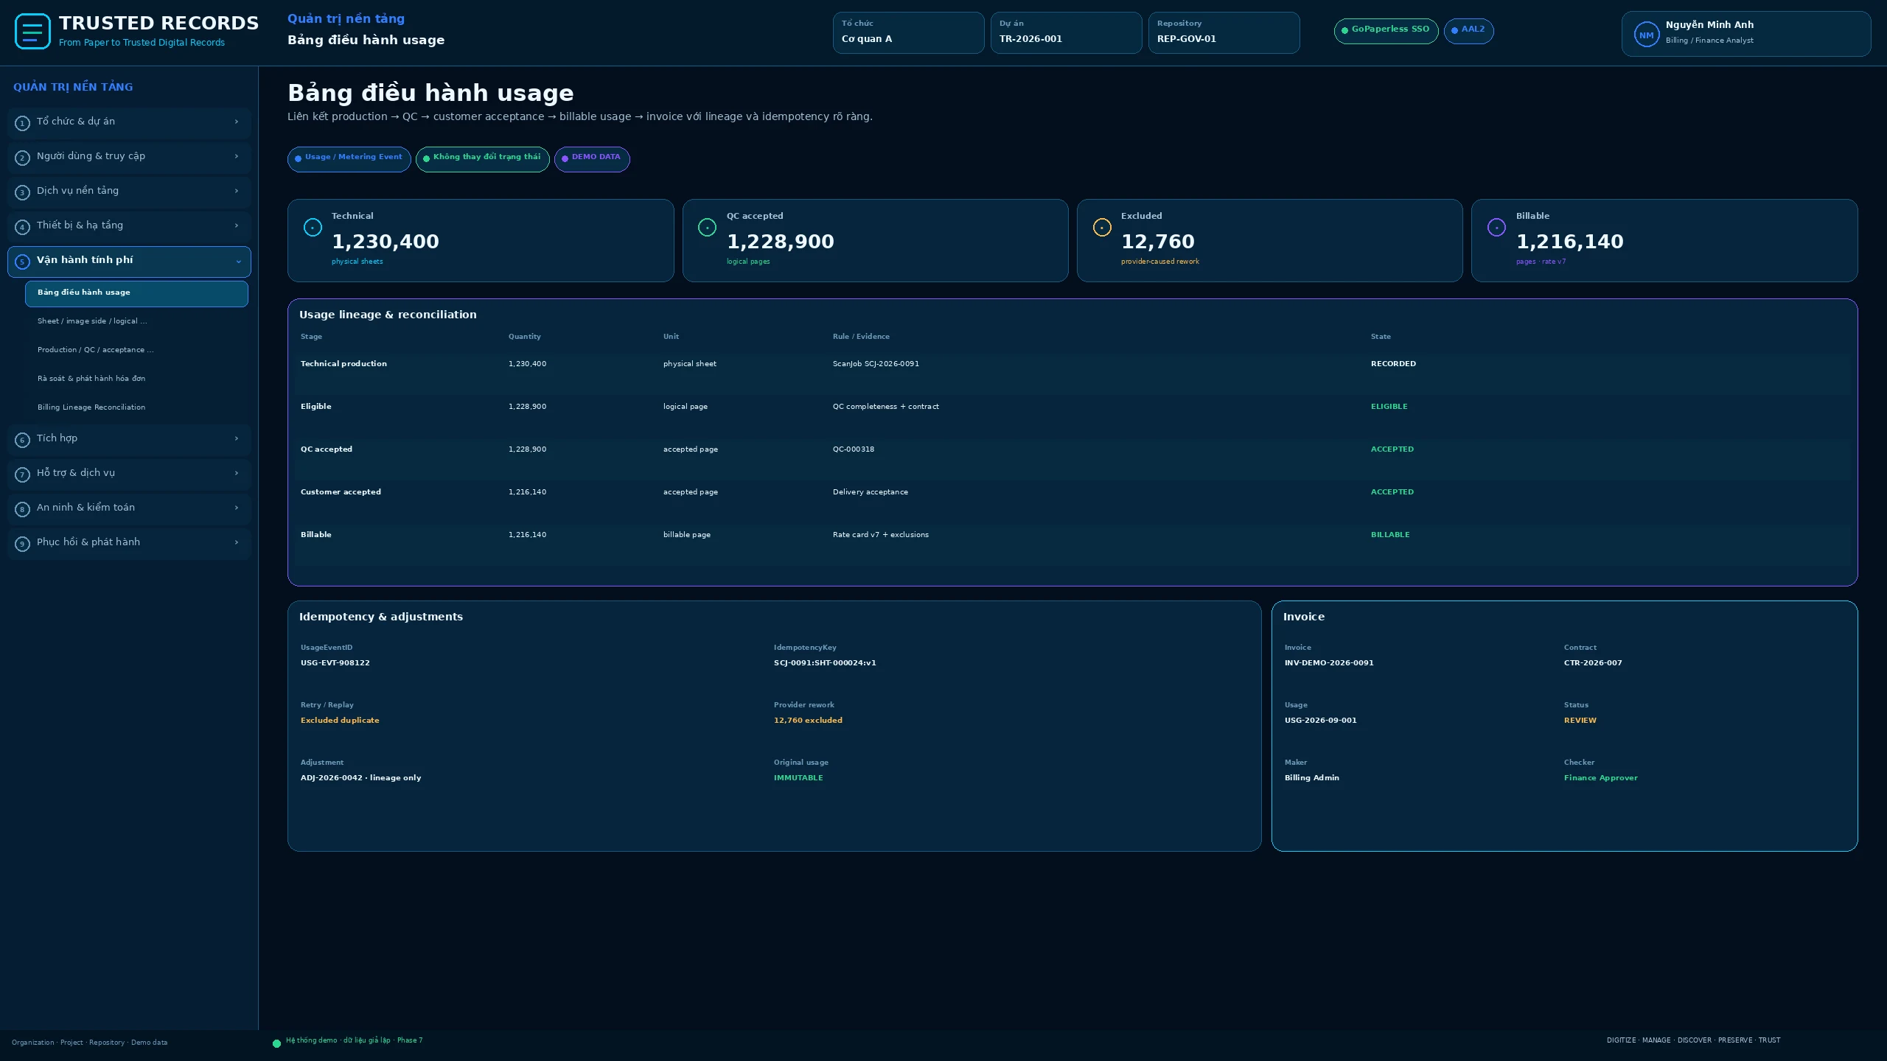Click the Không thay đổi trạng thái pill
Screen dimensions: 1887x1061
pyautogui.click(x=482, y=159)
